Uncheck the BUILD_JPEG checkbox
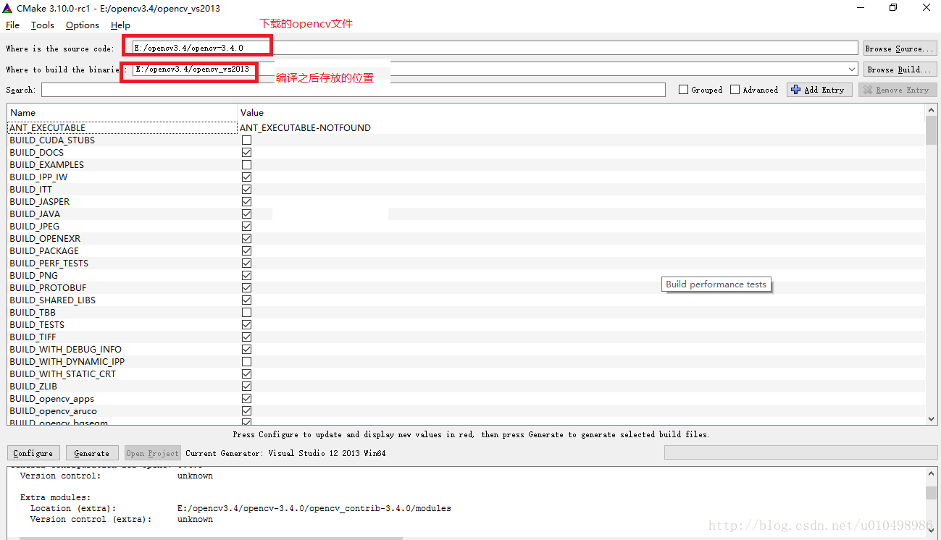941x540 pixels. click(246, 226)
